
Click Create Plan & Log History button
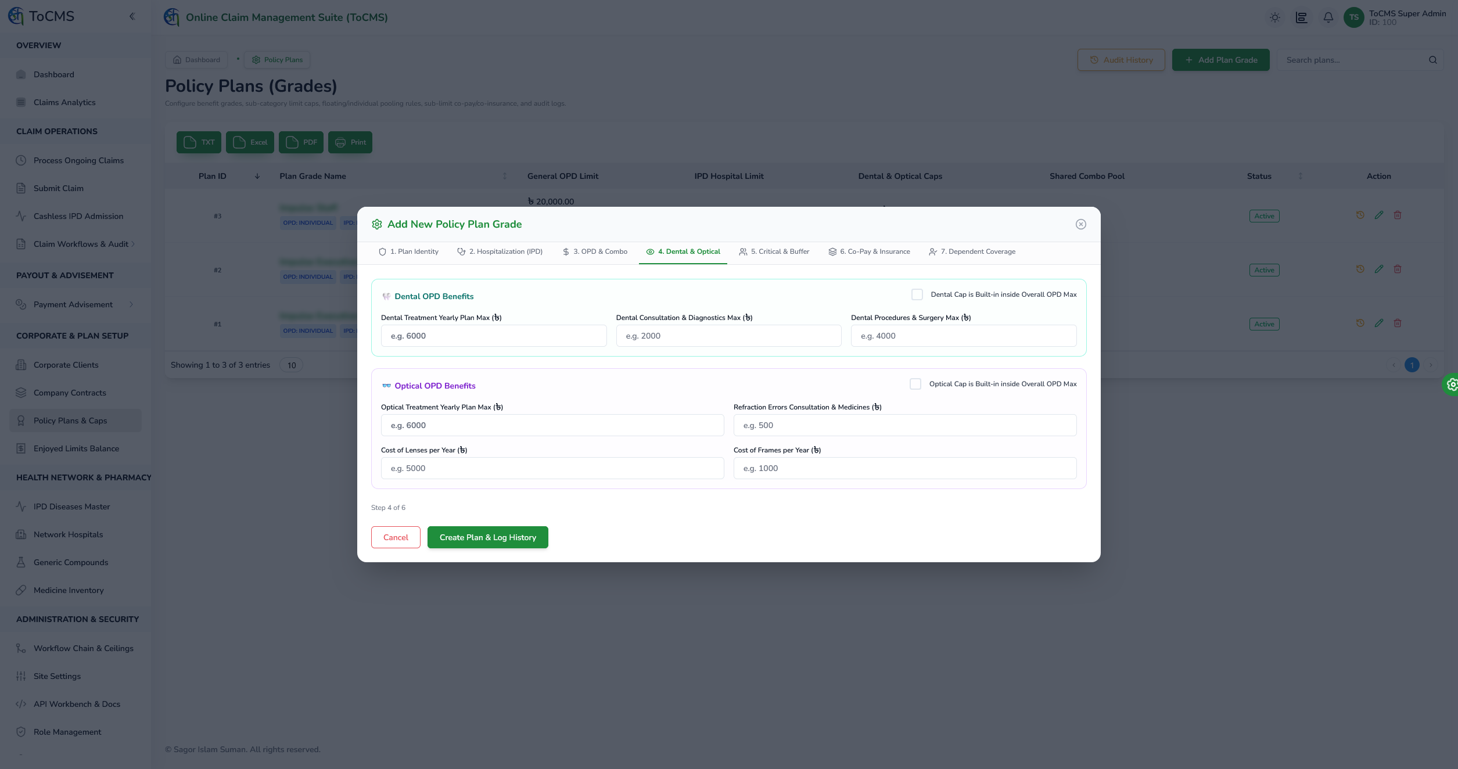coord(488,537)
